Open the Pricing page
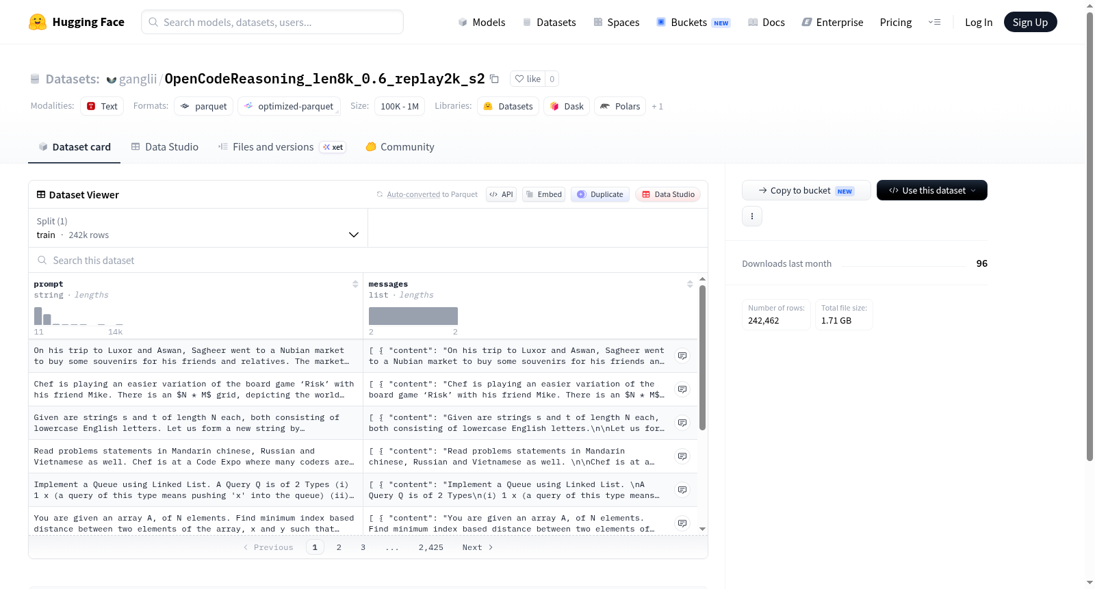Viewport: 1095px width, 589px height. tap(896, 23)
